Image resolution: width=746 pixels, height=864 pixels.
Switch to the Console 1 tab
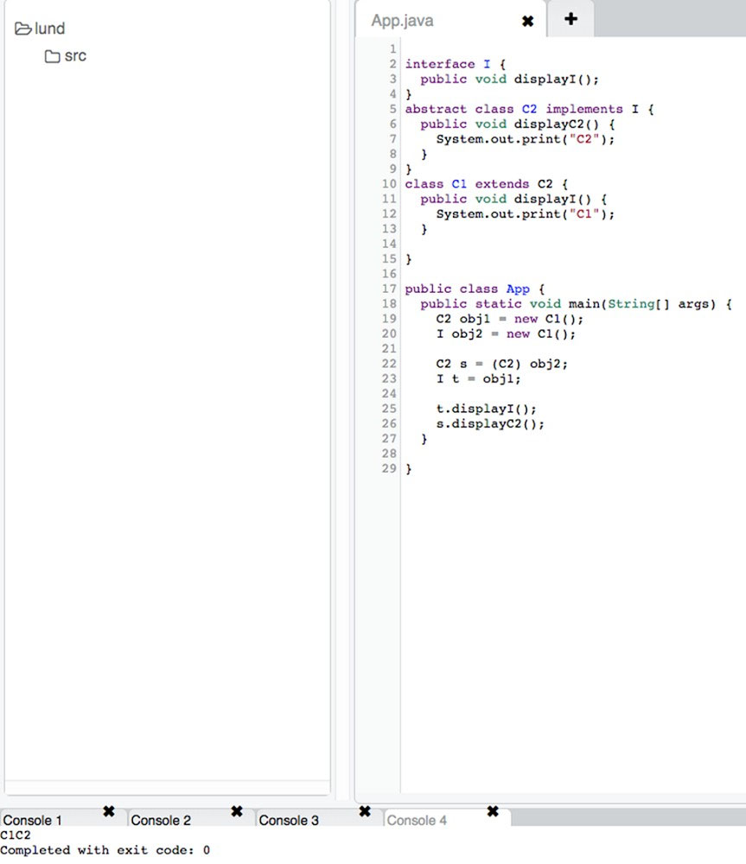tap(33, 821)
